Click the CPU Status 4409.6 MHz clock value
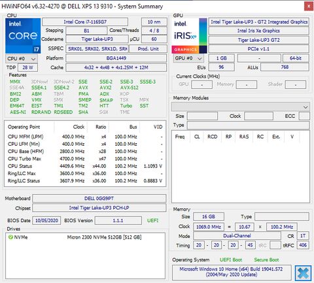This screenshot has height=283, width=314. point(72,166)
